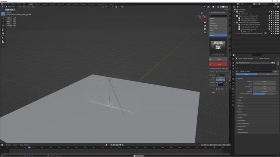Image resolution: width=280 pixels, height=157 pixels.
Task: Switch to the Modeling workspace tab
Action: point(37,4)
